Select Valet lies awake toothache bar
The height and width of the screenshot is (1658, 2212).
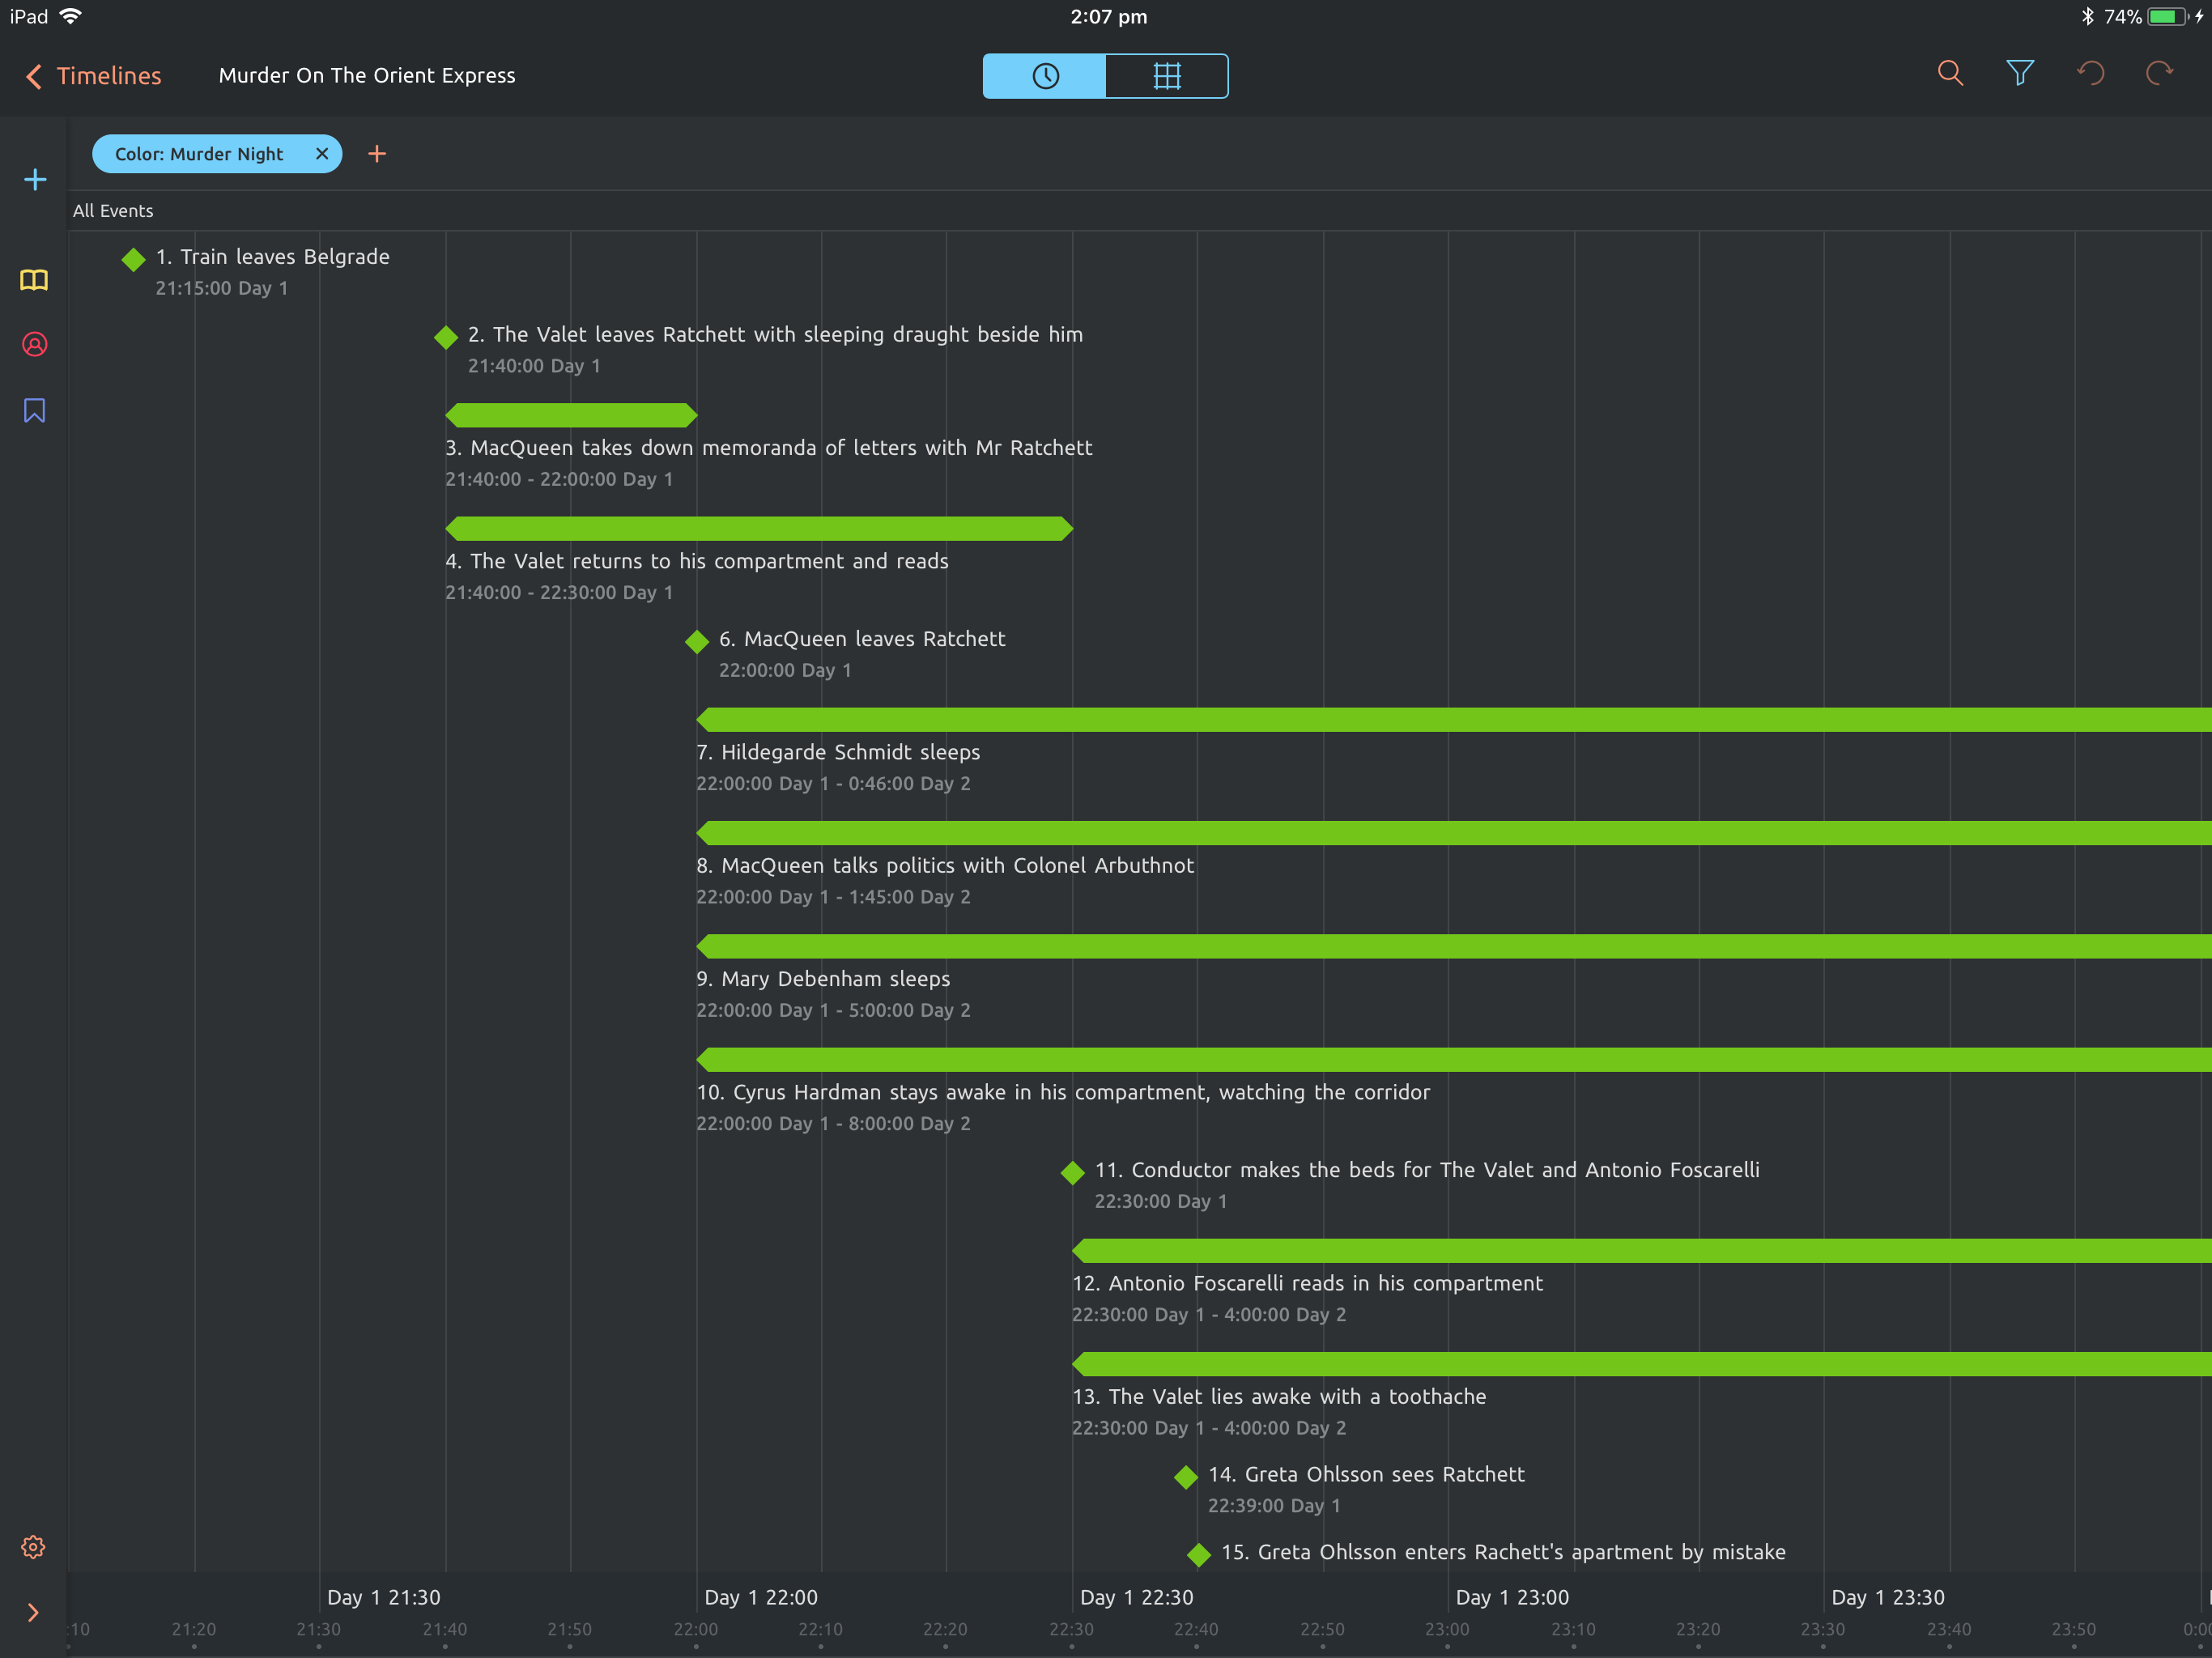point(1642,1364)
